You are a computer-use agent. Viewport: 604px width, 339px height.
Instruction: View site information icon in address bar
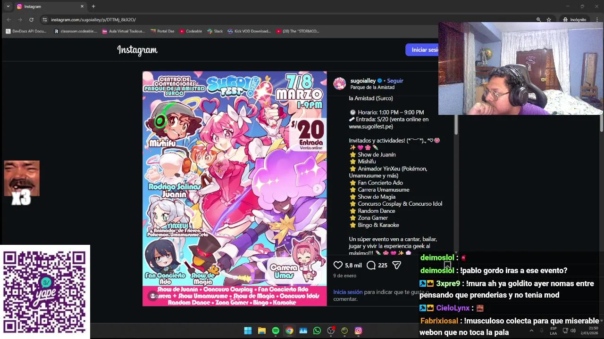(45, 20)
